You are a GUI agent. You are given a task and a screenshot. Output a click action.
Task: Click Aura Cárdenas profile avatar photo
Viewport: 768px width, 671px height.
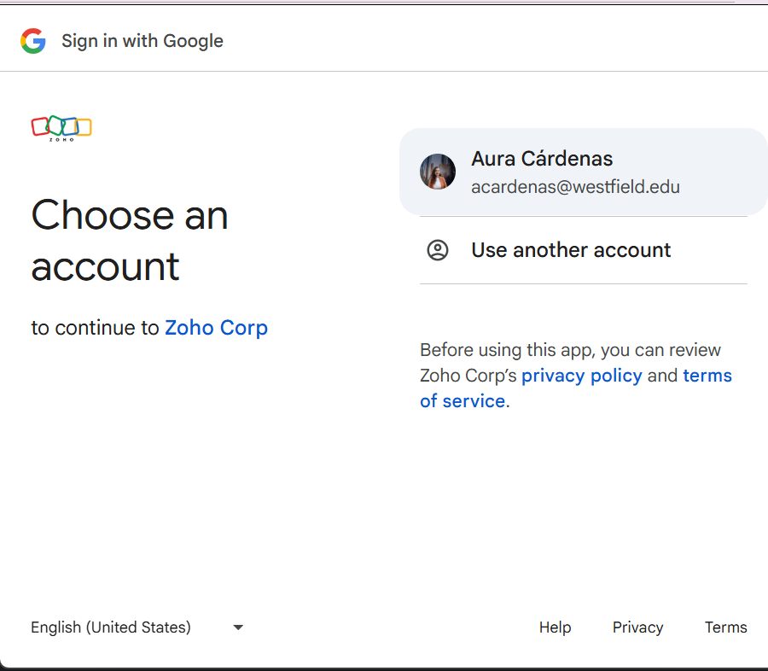coord(438,172)
